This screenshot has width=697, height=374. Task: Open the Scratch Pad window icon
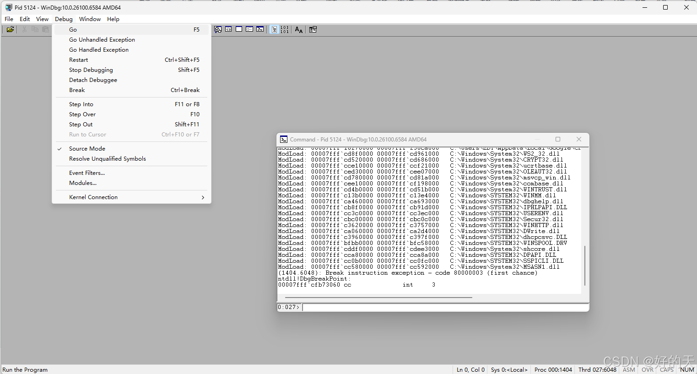click(x=239, y=29)
